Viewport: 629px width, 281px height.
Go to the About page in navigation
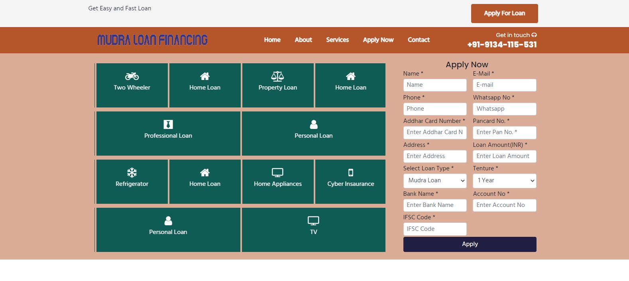(x=303, y=40)
